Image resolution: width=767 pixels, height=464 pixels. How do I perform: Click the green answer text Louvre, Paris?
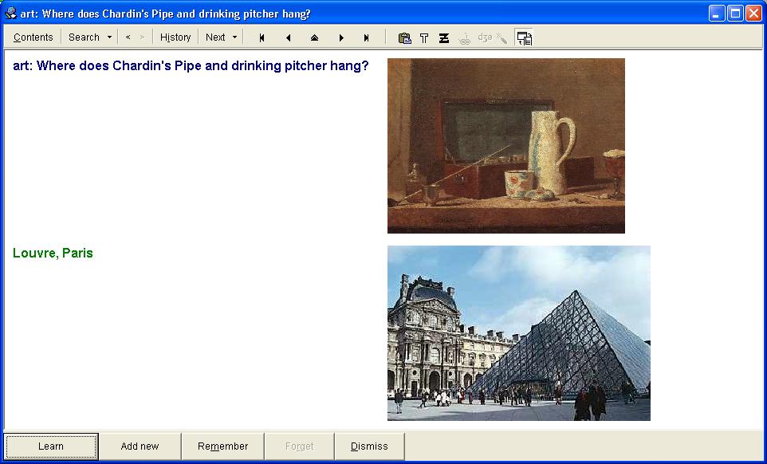click(x=53, y=254)
